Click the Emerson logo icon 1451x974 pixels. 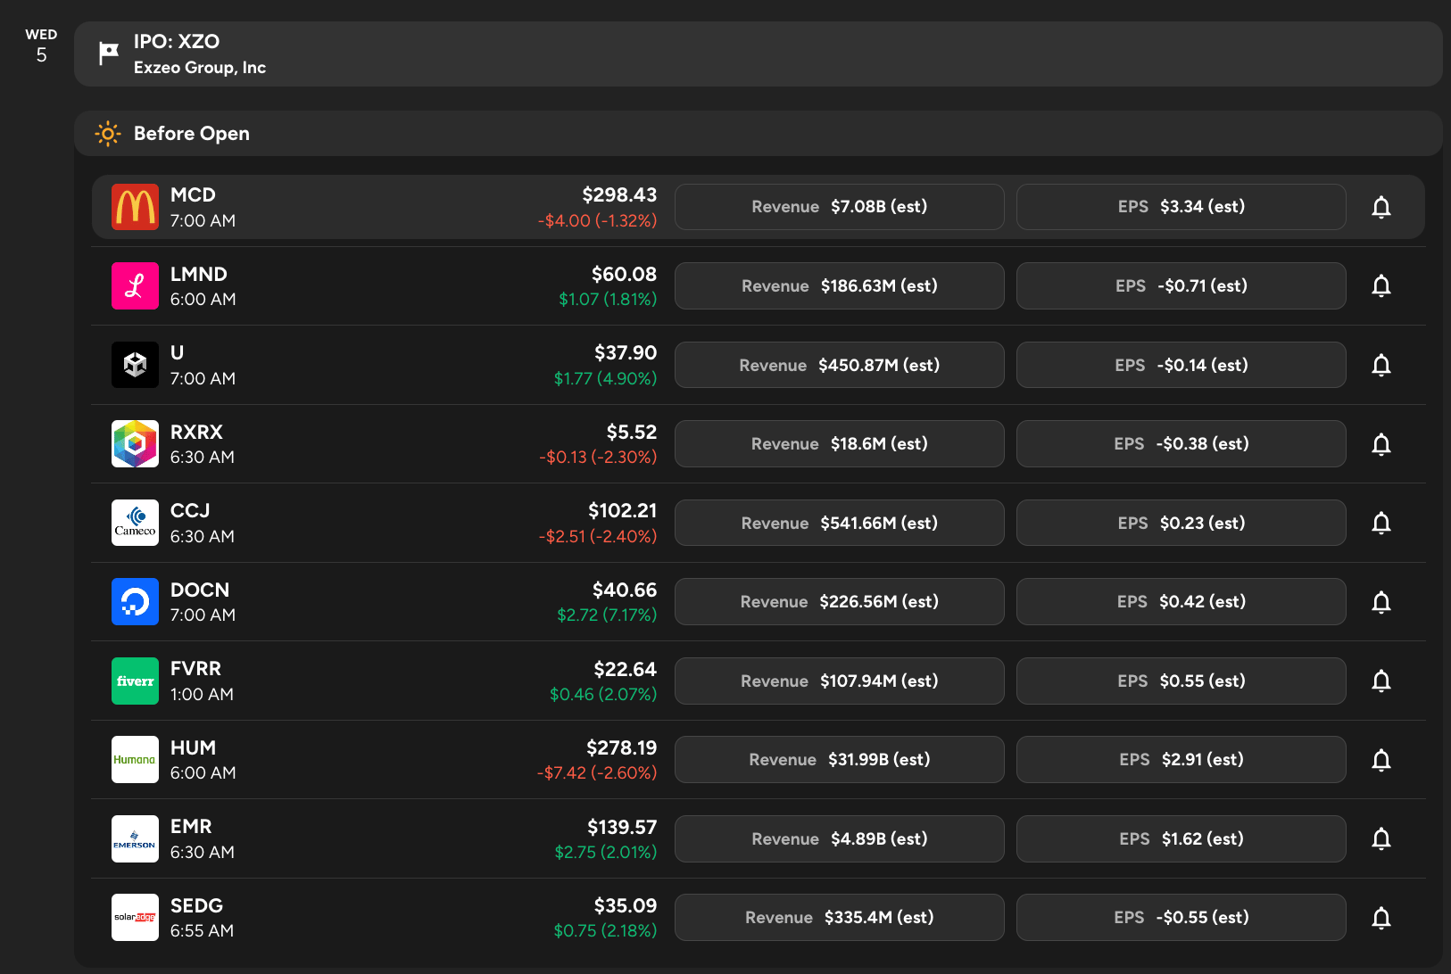pyautogui.click(x=135, y=838)
